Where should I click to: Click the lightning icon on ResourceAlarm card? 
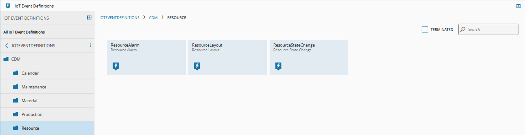(x=116, y=66)
